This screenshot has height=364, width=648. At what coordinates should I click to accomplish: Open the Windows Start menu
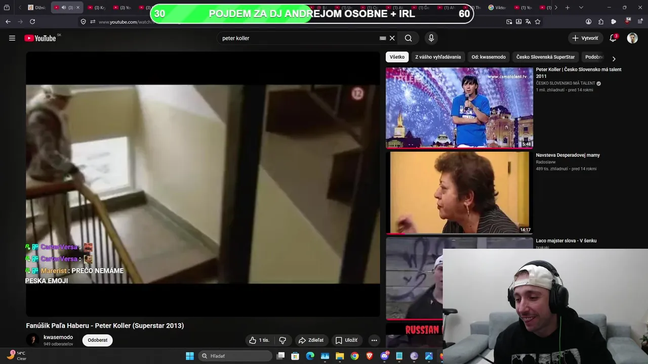coord(190,356)
